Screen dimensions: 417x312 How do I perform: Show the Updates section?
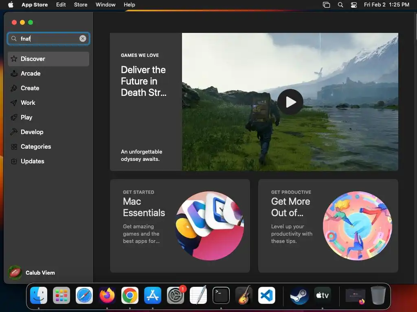[48, 161]
